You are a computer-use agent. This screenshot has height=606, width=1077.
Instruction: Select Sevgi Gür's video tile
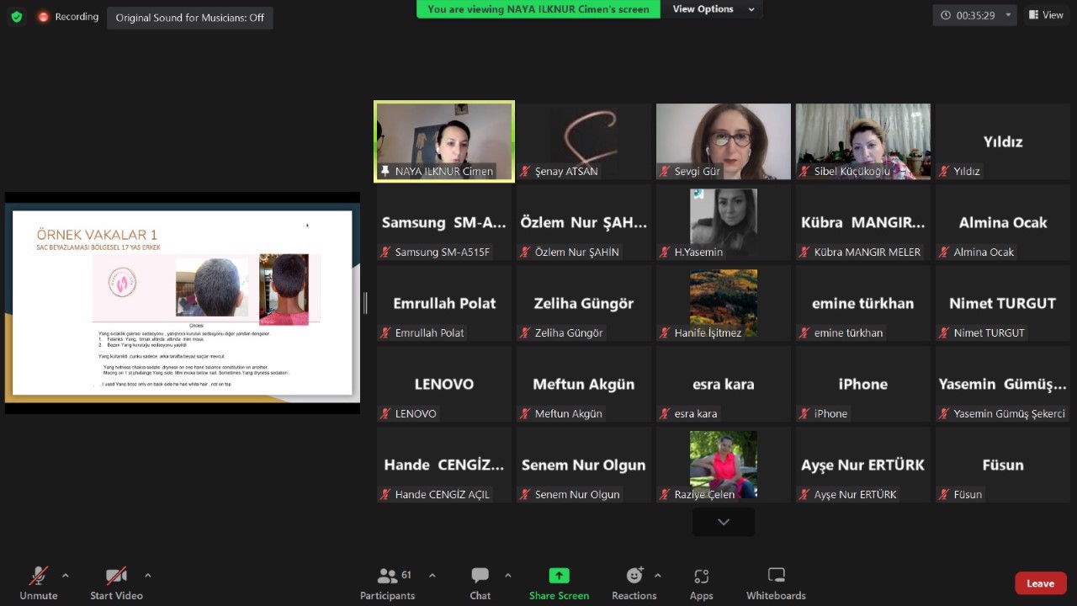coord(724,141)
